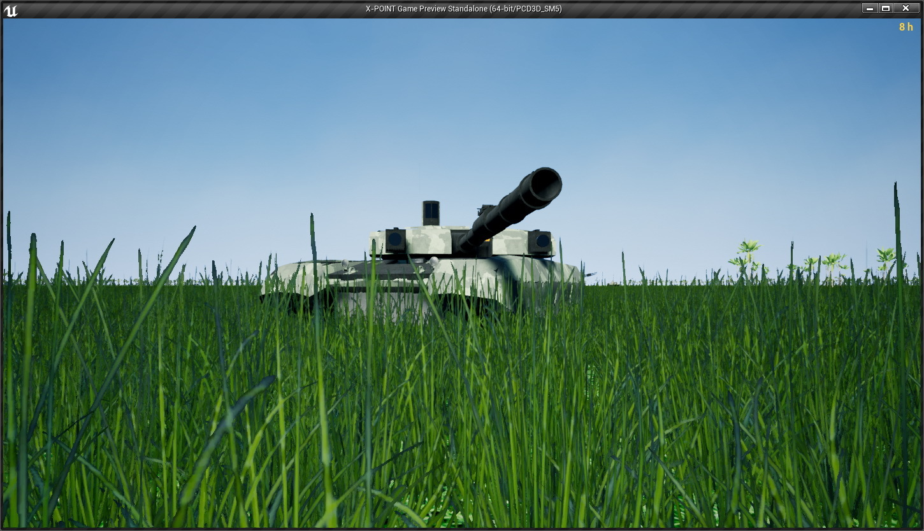Click the left round headlight on tank hull
This screenshot has width=924, height=531.
[345, 263]
